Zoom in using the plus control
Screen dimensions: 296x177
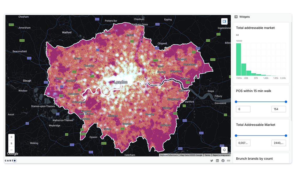coord(11,137)
